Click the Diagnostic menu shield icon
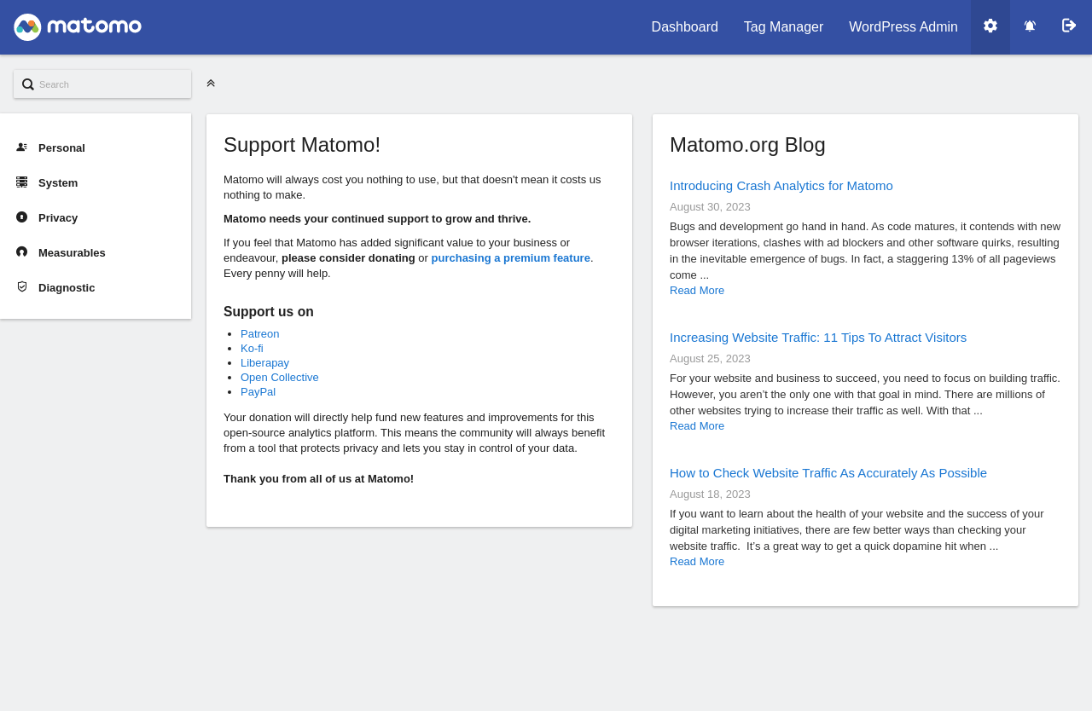Screen dimensions: 1092x711 (x=22, y=287)
